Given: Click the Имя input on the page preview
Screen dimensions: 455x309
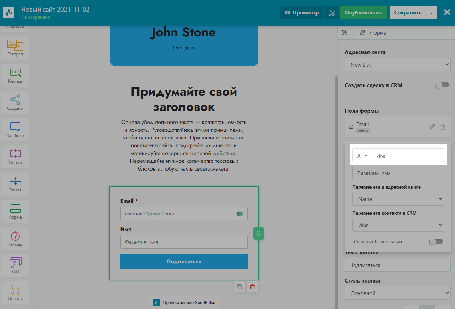Looking at the screenshot, I should click(x=184, y=242).
